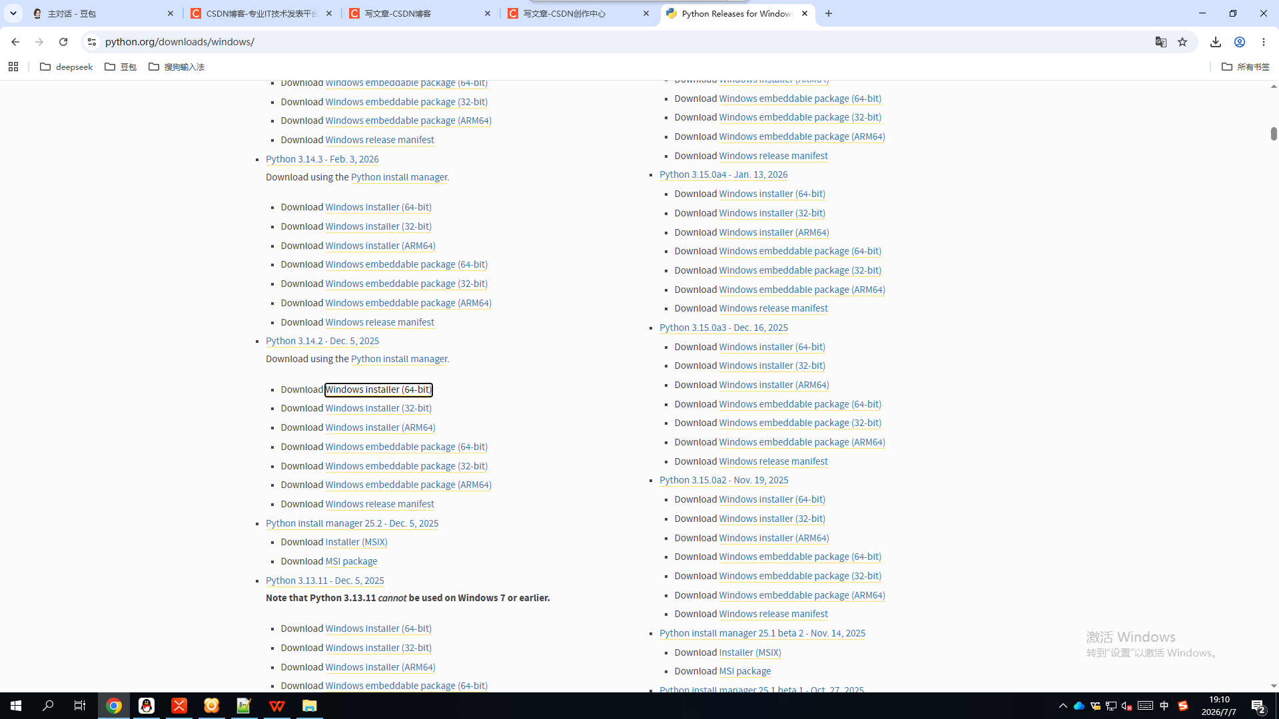Click the page vertical scrollbar thumb
1279x719 pixels.
click(x=1274, y=134)
